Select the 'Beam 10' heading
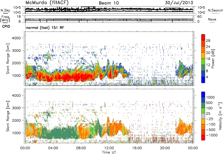Viewport: 223px width, 154px height. 109,3
